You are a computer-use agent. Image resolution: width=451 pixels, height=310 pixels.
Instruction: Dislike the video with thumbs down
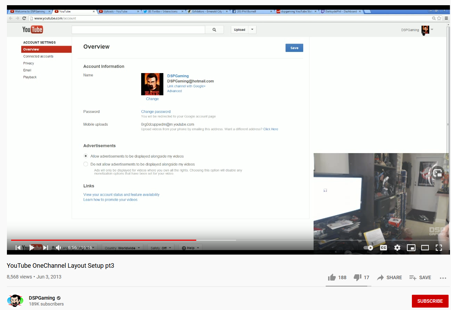[x=361, y=277]
